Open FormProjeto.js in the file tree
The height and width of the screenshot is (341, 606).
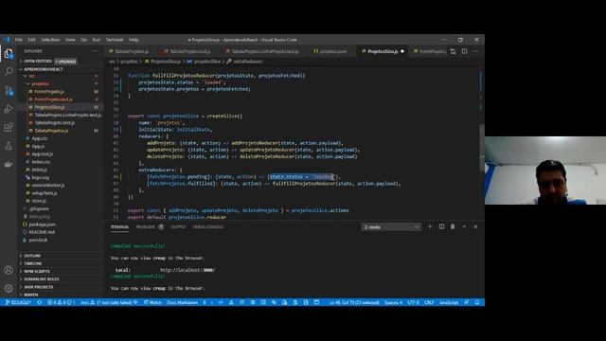pos(49,92)
